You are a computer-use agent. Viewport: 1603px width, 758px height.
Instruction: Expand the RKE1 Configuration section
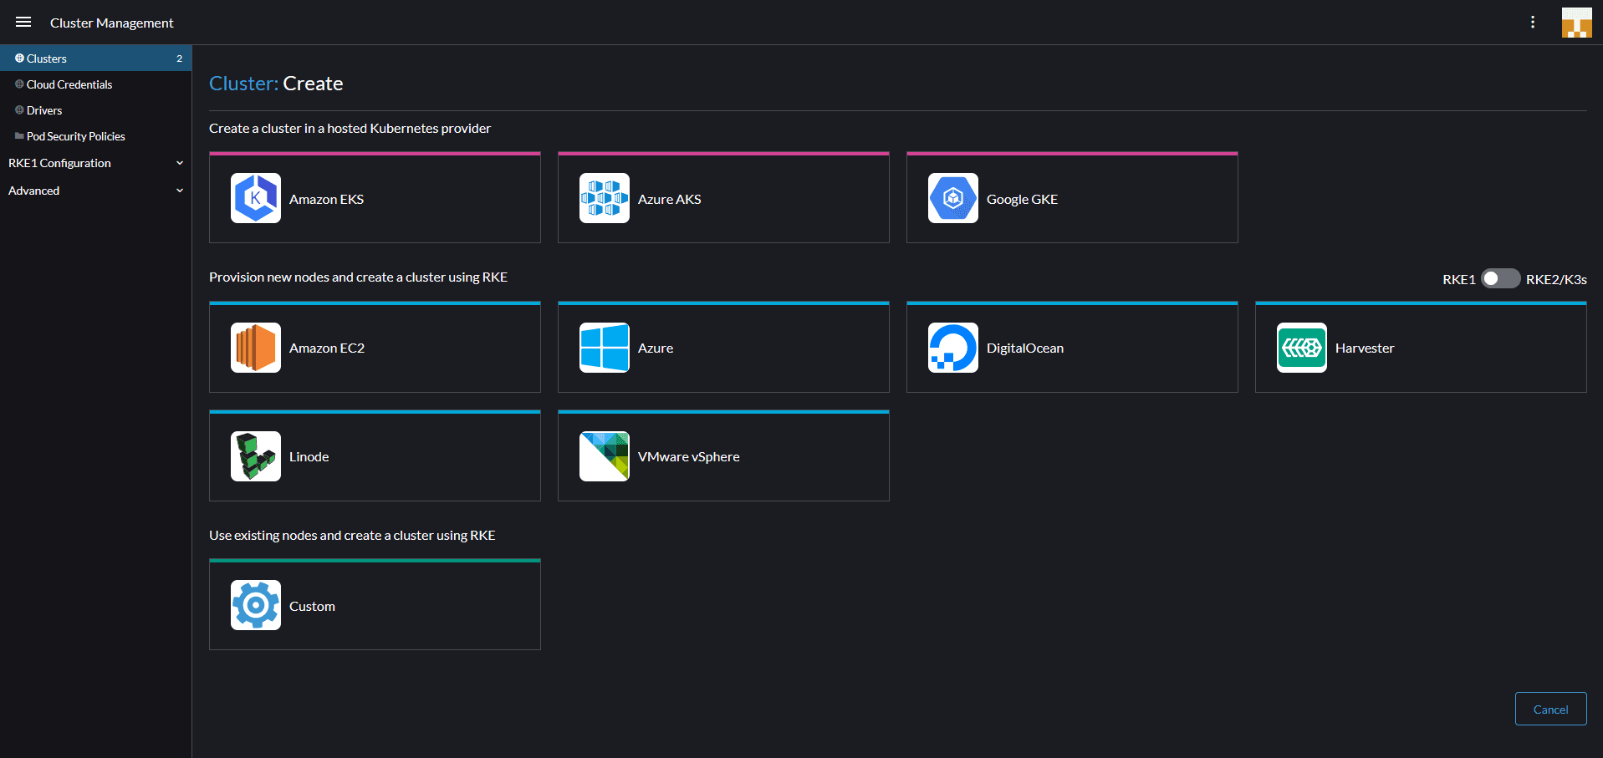coord(95,163)
